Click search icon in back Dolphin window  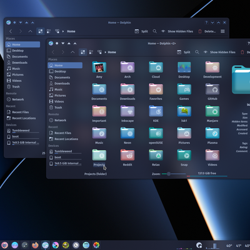point(154,31)
